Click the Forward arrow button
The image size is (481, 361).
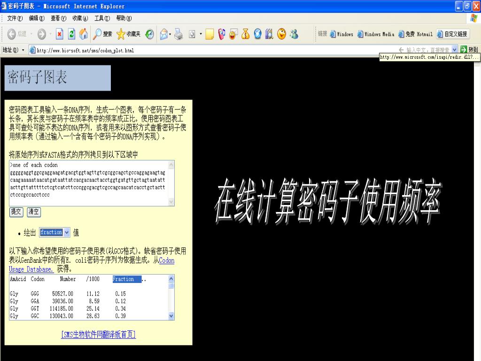click(x=41, y=34)
